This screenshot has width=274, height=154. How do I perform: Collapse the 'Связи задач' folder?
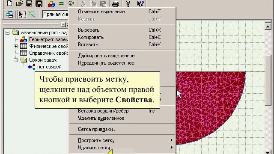tap(15, 60)
